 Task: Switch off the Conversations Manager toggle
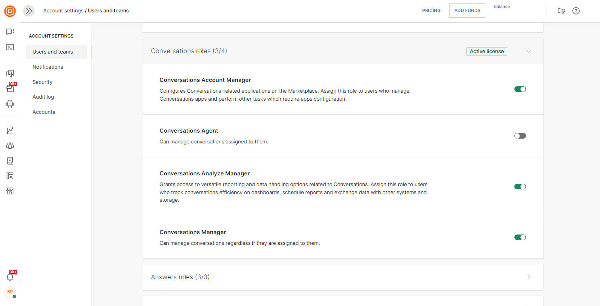[520, 237]
